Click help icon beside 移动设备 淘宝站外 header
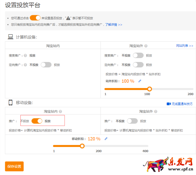Viewport: 196px width, 175px height. [155, 112]
